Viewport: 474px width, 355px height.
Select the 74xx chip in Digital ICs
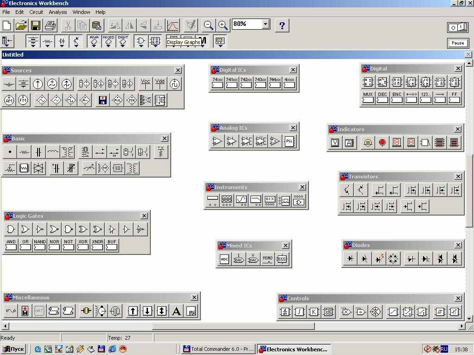tap(218, 83)
